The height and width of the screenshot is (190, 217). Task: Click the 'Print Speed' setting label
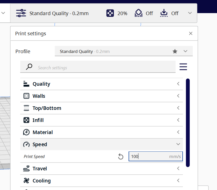pyautogui.click(x=34, y=156)
